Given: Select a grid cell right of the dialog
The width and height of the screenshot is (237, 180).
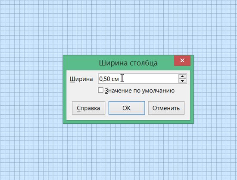Looking at the screenshot, I should point(215,90).
